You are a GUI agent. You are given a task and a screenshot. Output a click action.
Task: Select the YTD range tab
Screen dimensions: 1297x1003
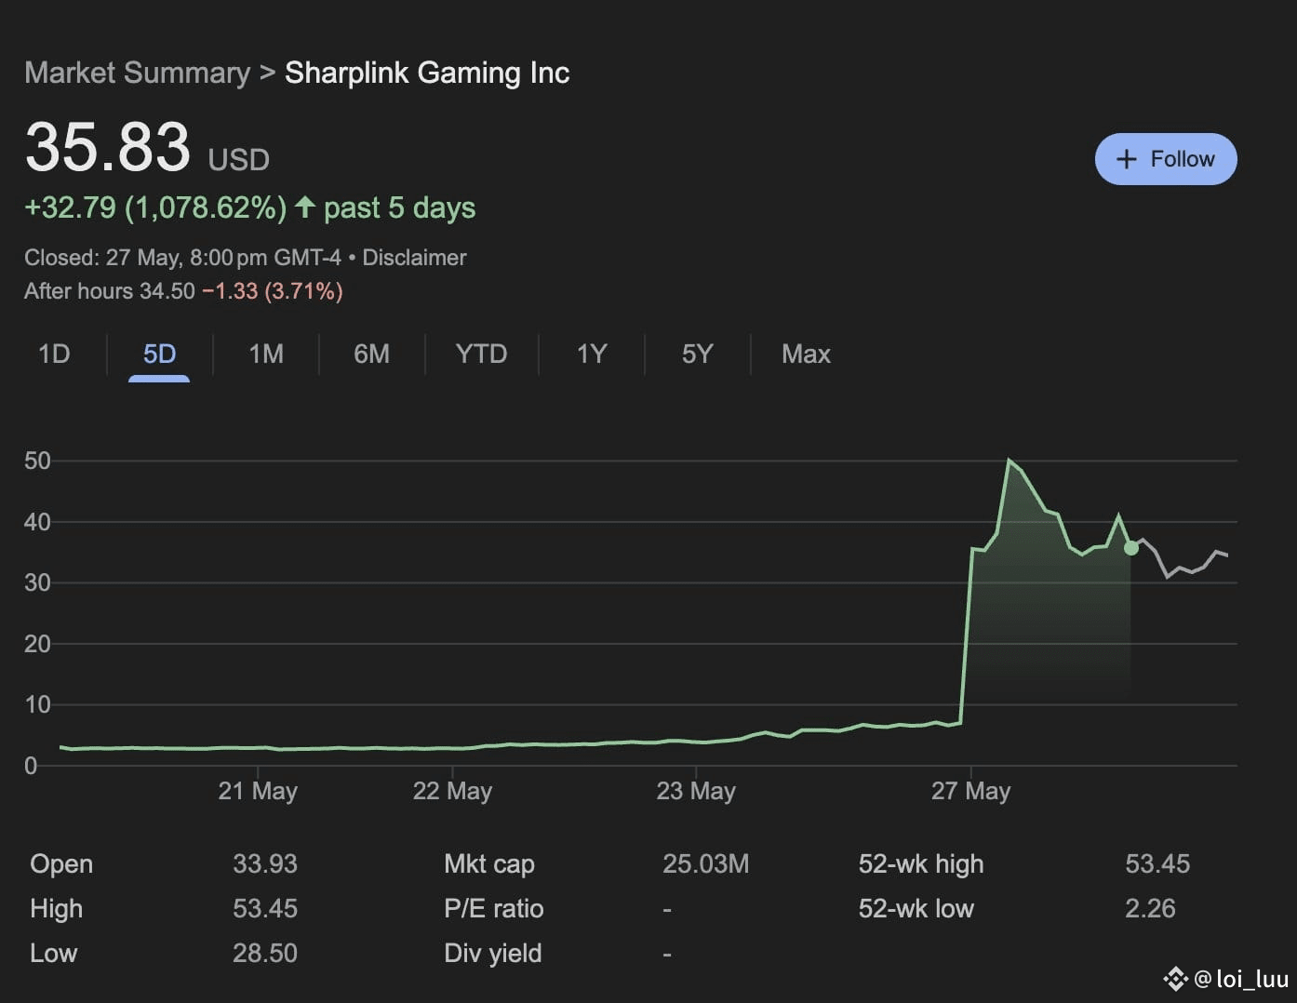[x=481, y=354]
